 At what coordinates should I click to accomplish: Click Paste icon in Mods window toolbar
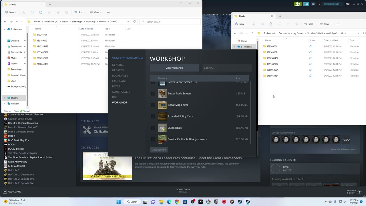(271, 24)
